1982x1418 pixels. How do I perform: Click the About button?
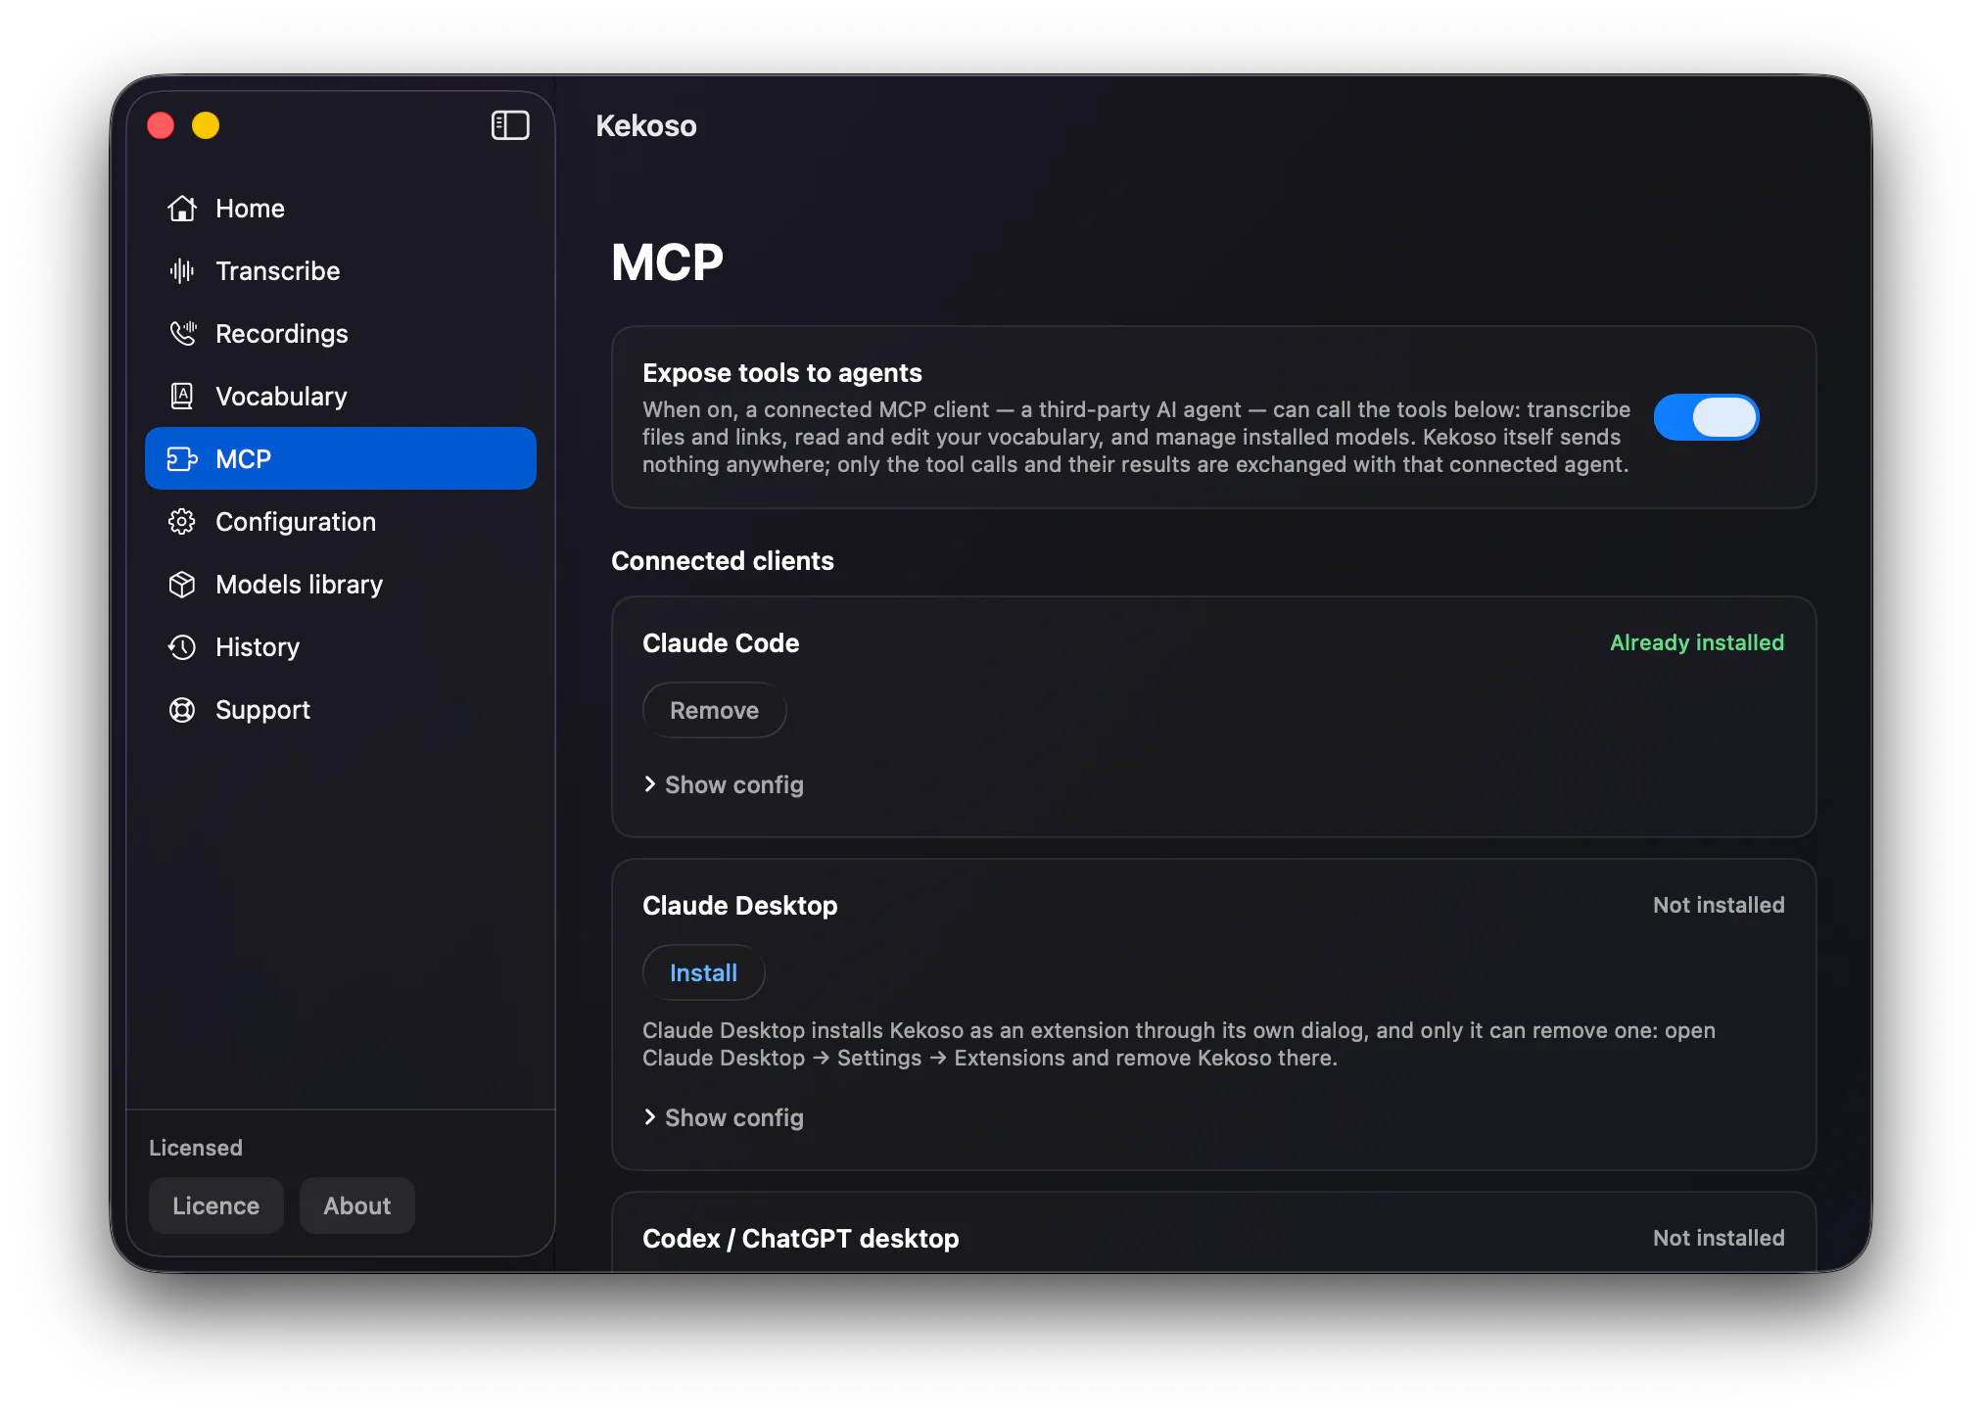pyautogui.click(x=356, y=1205)
